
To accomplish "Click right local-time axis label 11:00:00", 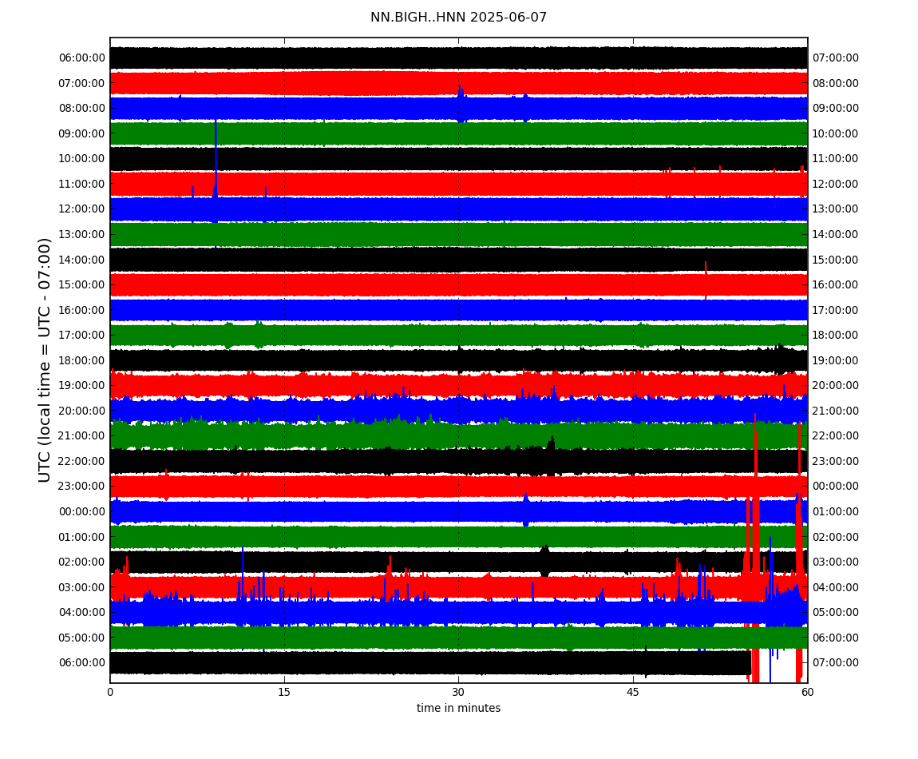I will 836,159.
